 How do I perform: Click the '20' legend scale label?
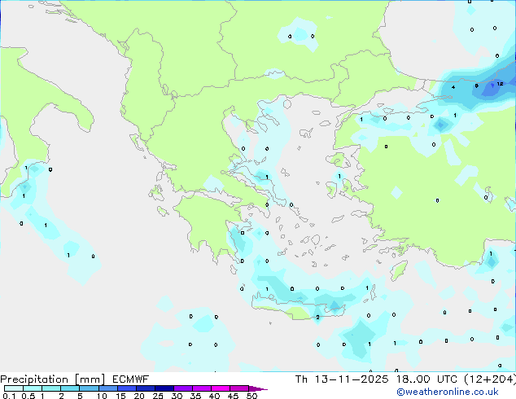pyautogui.click(x=139, y=396)
